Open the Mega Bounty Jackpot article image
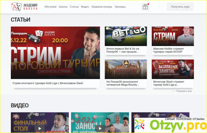 tap(126, 69)
